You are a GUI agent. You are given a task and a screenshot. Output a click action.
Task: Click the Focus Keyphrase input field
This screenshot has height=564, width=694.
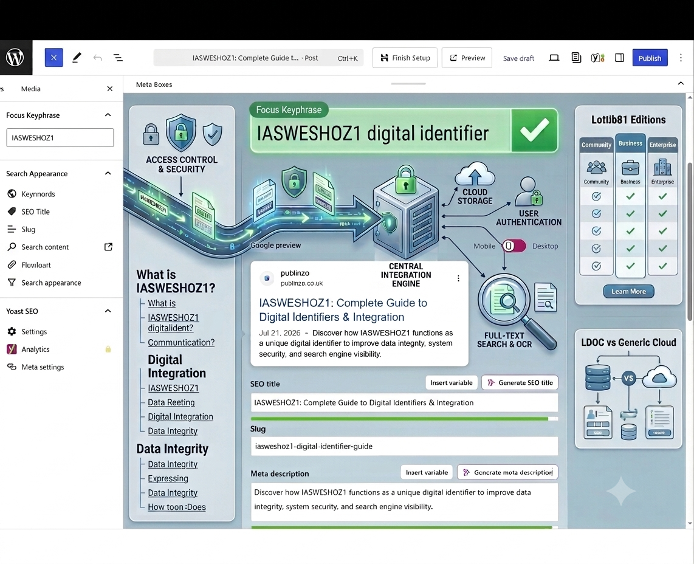coord(60,138)
